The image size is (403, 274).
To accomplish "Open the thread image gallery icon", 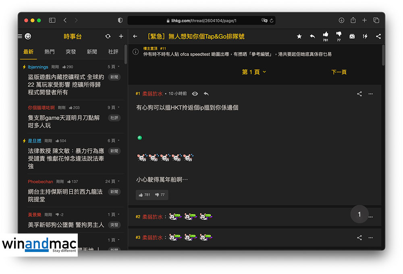I will click(x=352, y=36).
